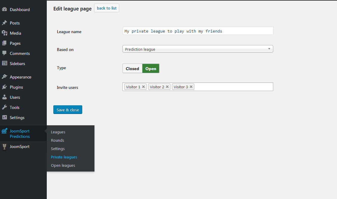Open Private leagues submenu item
Image resolution: width=337 pixels, height=199 pixels.
64,157
